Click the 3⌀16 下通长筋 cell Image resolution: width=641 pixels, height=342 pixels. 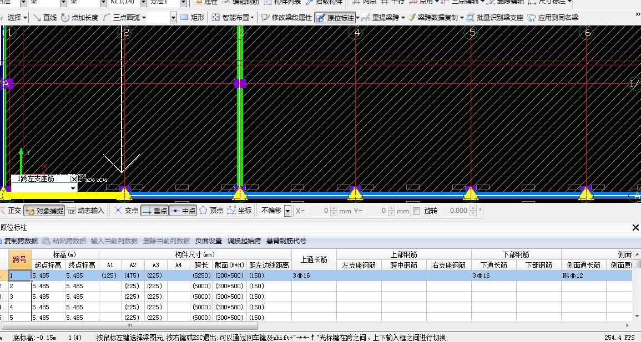point(494,275)
